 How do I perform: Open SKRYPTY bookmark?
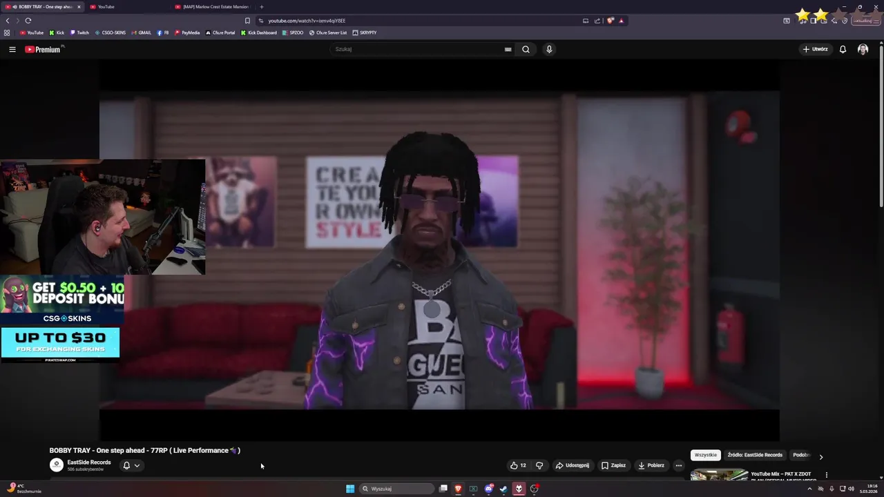pos(365,32)
